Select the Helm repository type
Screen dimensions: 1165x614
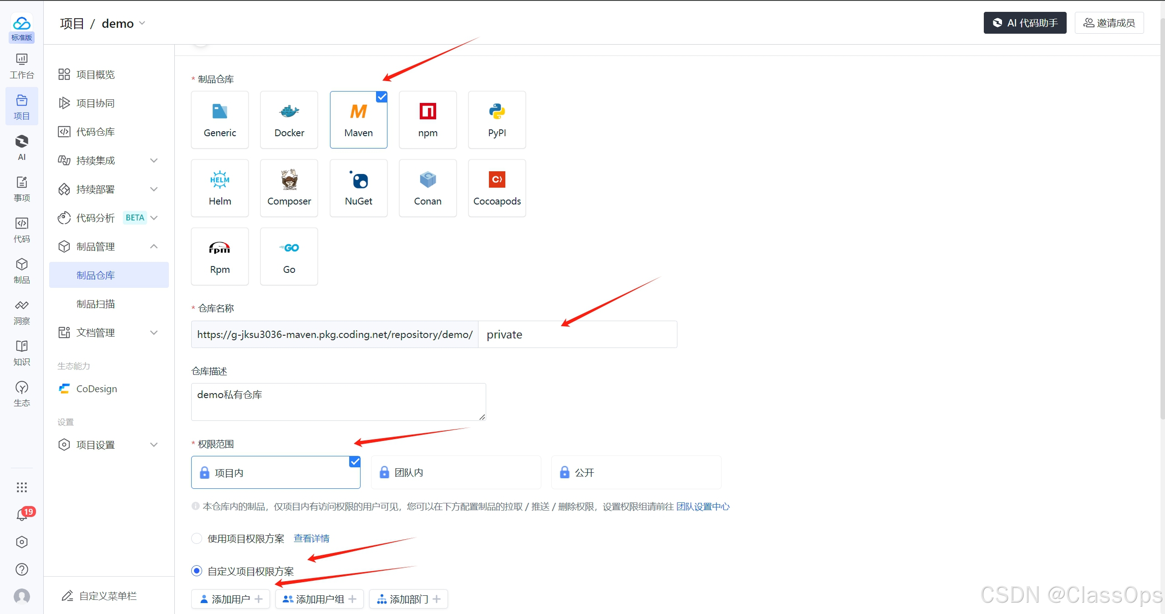point(220,188)
